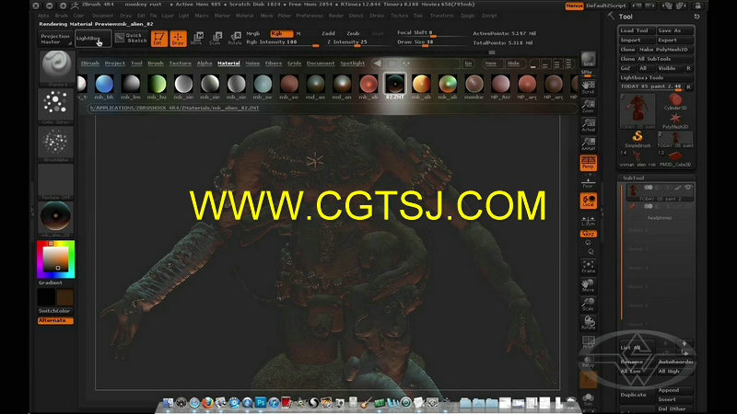Select the right shelf Scale view icon
Screen dimensions: 737x414
click(588, 305)
